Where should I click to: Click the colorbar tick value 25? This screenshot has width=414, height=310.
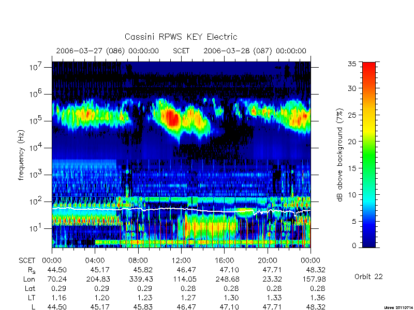(352, 115)
